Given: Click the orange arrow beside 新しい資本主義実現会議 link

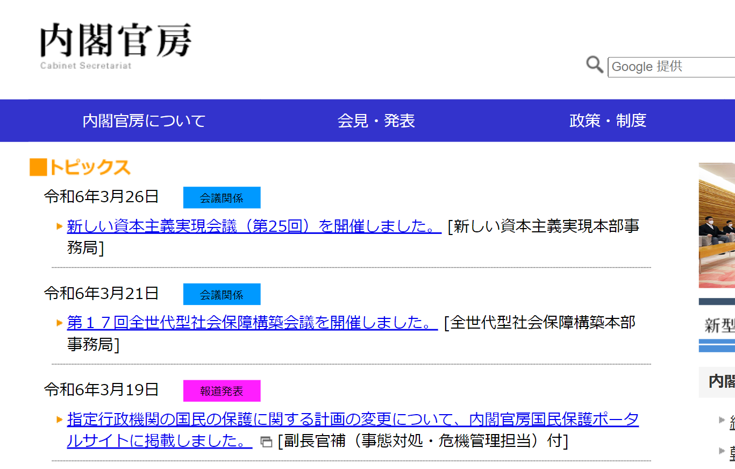Looking at the screenshot, I should coord(60,226).
